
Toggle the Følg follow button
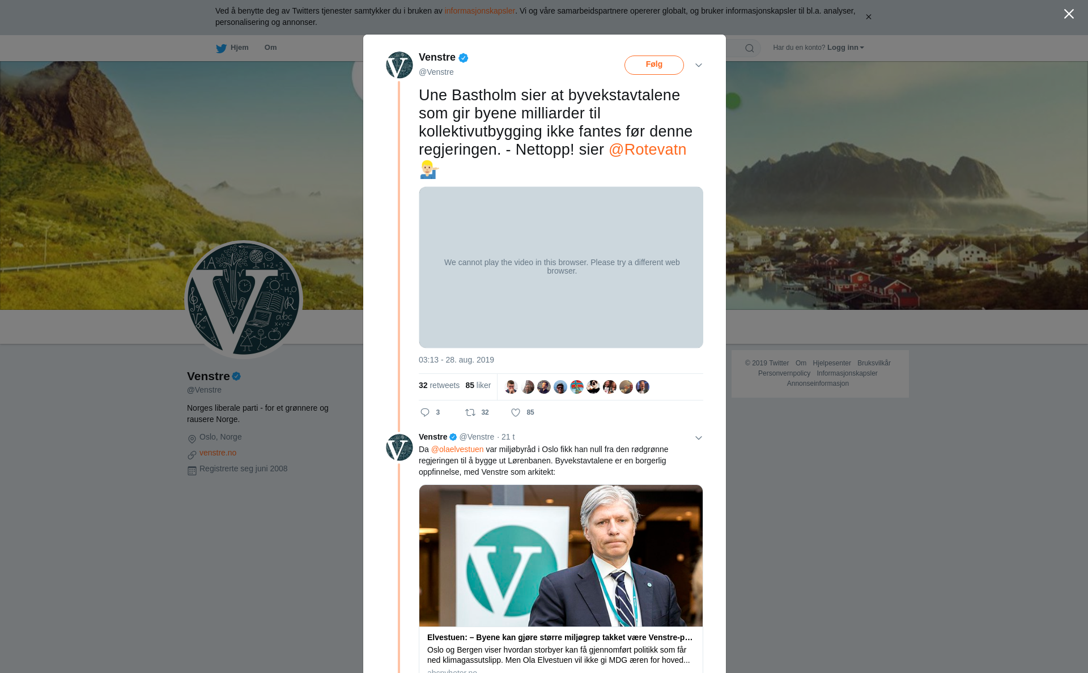654,65
